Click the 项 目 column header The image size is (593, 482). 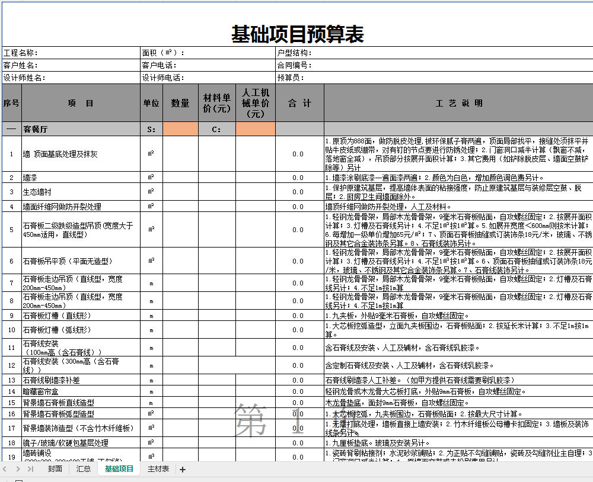coord(81,103)
